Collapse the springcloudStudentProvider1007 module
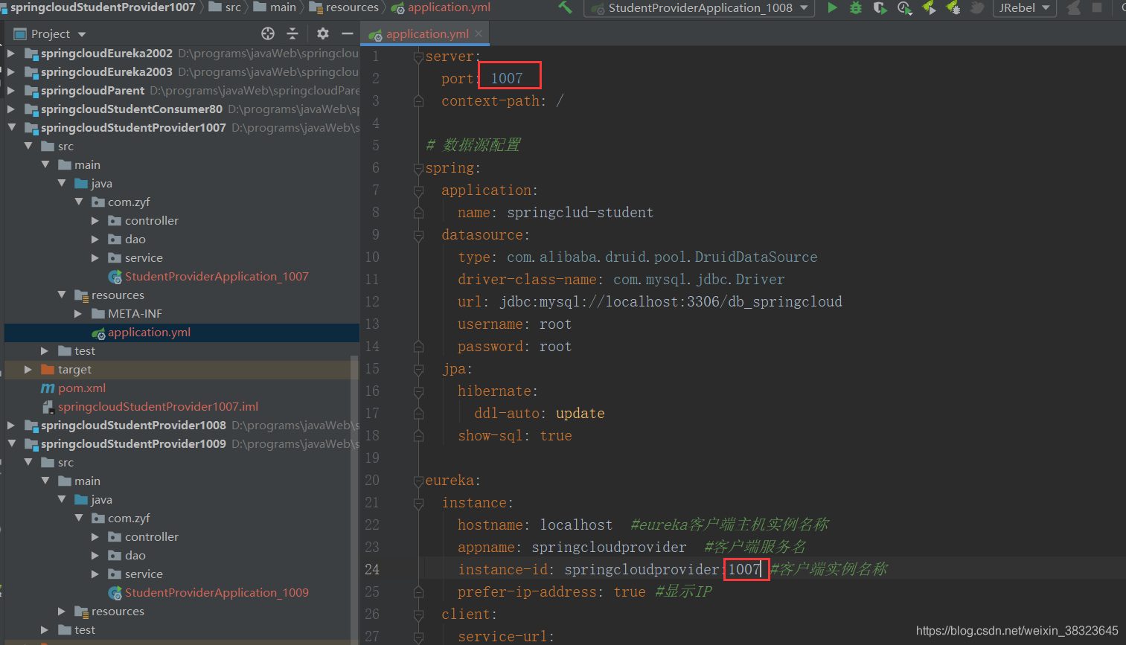 tap(11, 127)
